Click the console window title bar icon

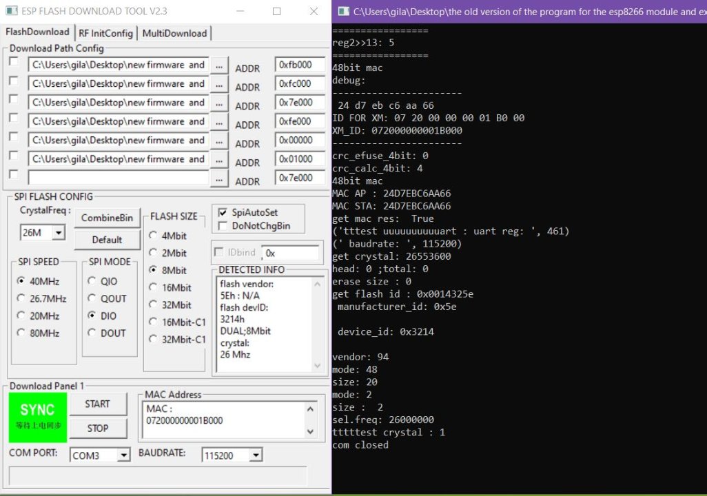[x=344, y=11]
